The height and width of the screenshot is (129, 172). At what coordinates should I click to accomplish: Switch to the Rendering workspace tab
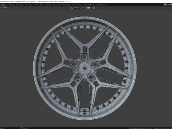click(x=67, y=5)
